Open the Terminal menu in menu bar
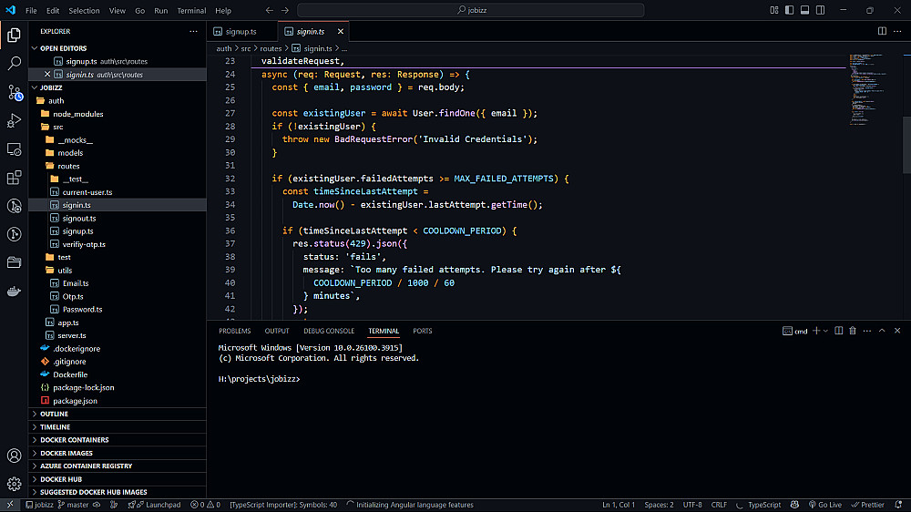The image size is (911, 512). coord(191,11)
